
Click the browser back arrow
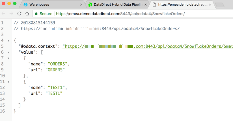pos(4,14)
